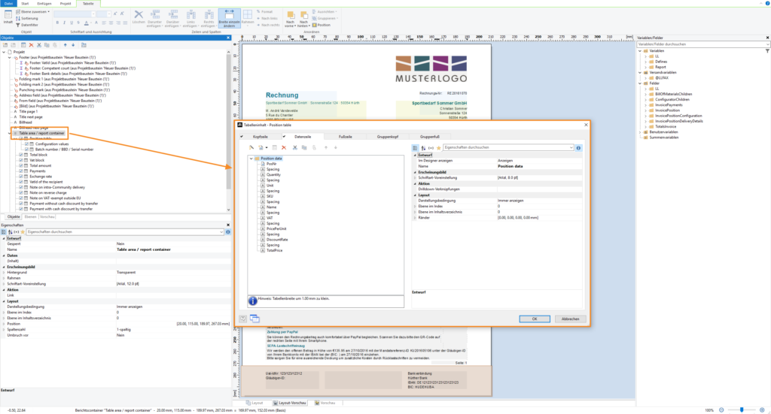This screenshot has height=414, width=771.
Task: Click the favorites star in dialog properties toolbar
Action: (438, 148)
